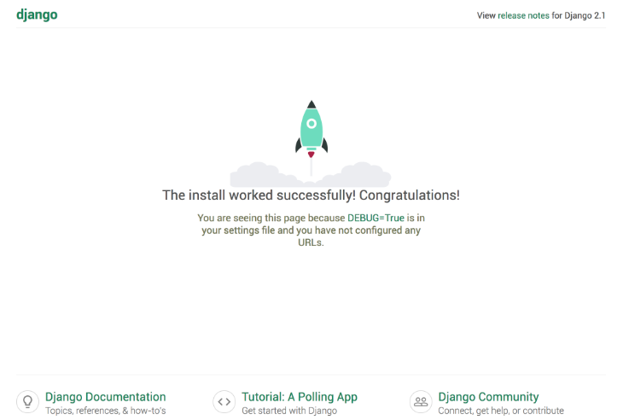Click the rocket launch illustration
This screenshot has width=623, height=420.
(311, 143)
